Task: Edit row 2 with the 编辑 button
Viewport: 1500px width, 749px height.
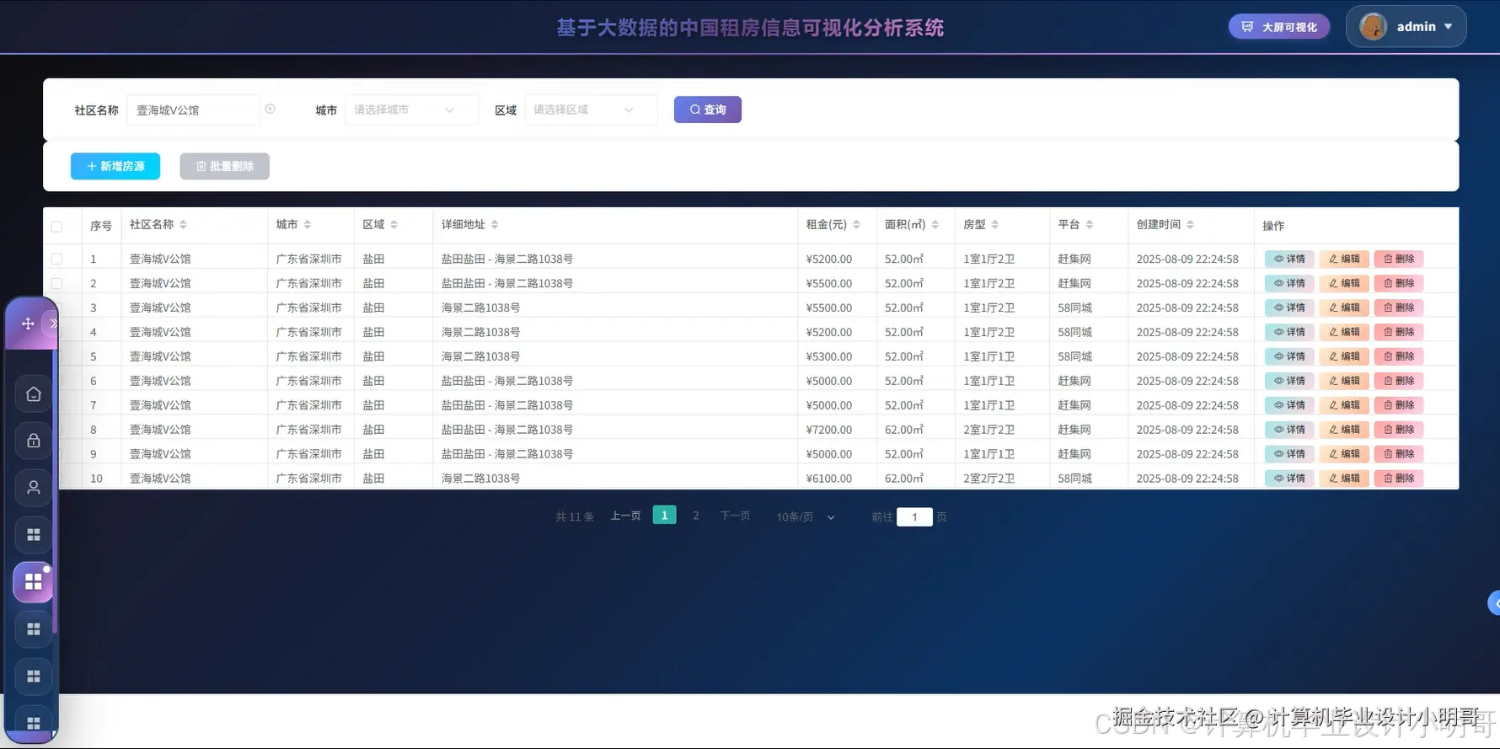Action: 1344,283
